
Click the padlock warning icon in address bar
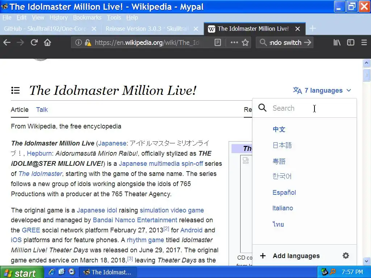coord(88,43)
